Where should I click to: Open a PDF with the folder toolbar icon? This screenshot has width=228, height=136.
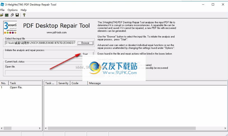tap(2, 15)
